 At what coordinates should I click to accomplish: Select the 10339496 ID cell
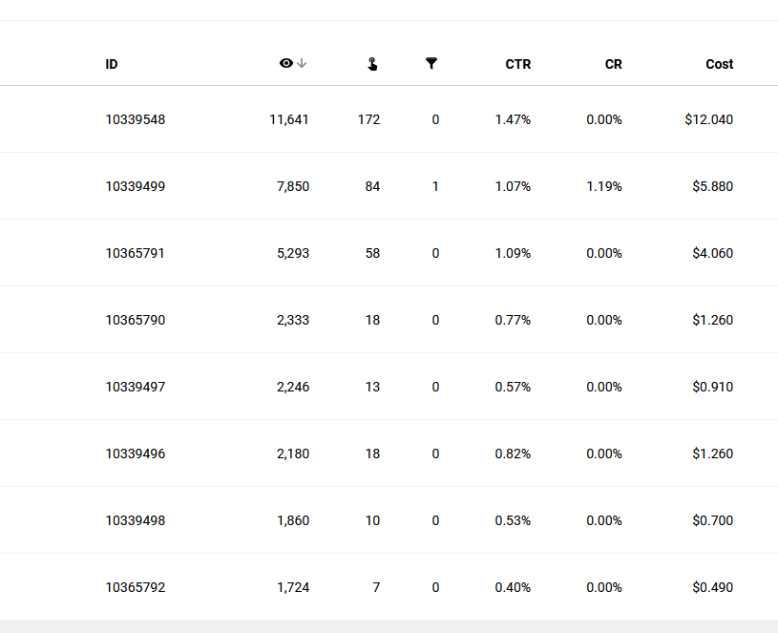136,454
